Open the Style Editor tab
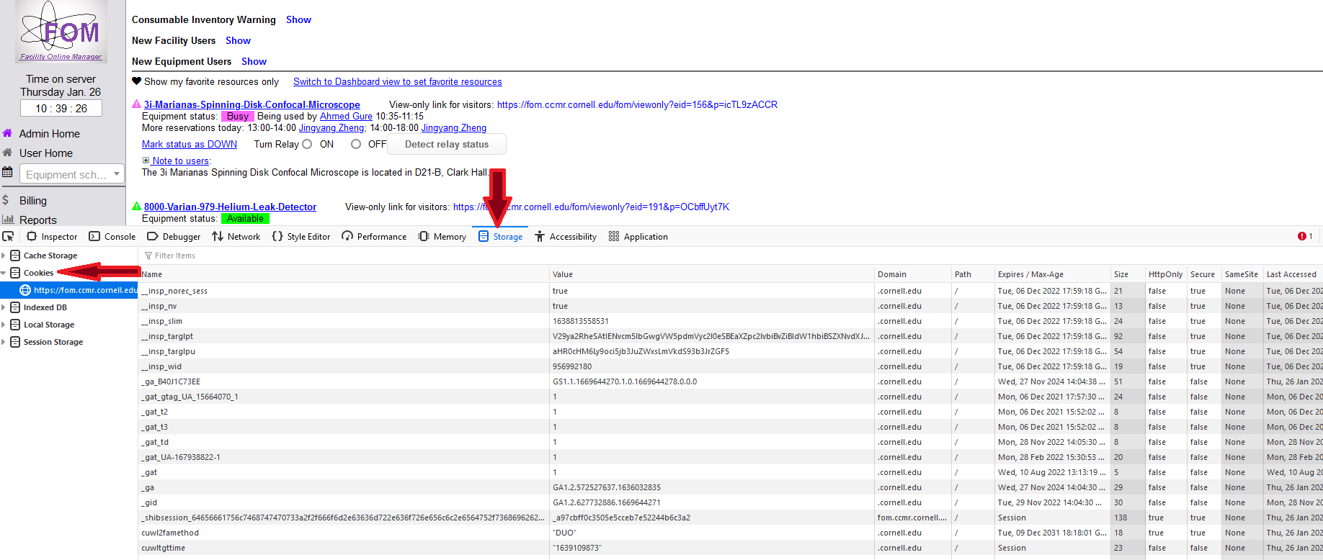Screen dimensions: 1323x560 coord(301,236)
